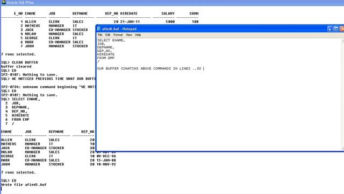The width and height of the screenshot is (344, 194).
Task: Click '15-JAN-88' date in SQL*Plus results
Action: click(x=106, y=160)
